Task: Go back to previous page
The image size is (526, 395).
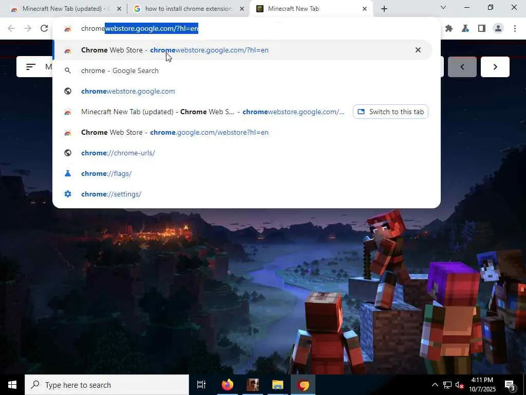Action: (x=11, y=29)
